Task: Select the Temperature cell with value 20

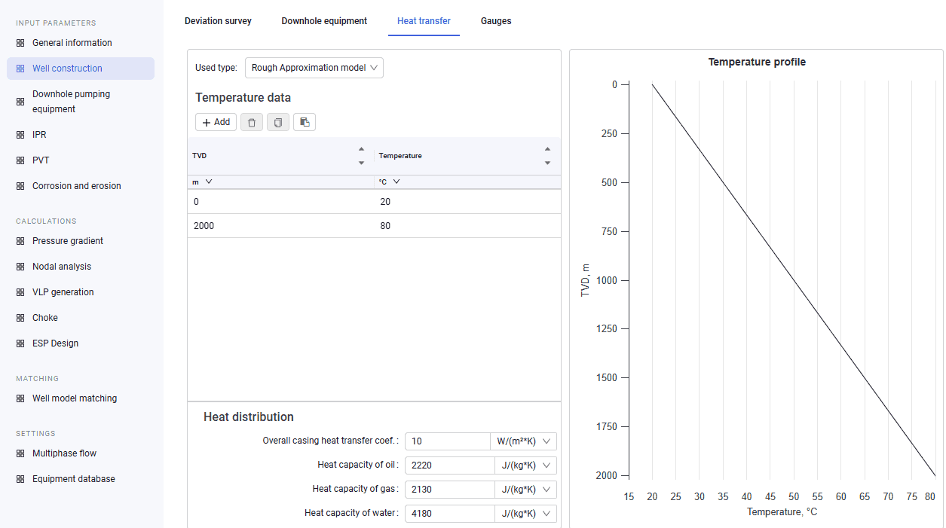Action: click(467, 202)
